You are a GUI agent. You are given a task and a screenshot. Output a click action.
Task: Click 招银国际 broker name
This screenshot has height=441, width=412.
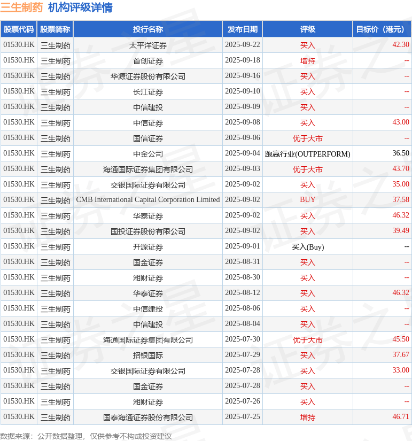coord(148,355)
